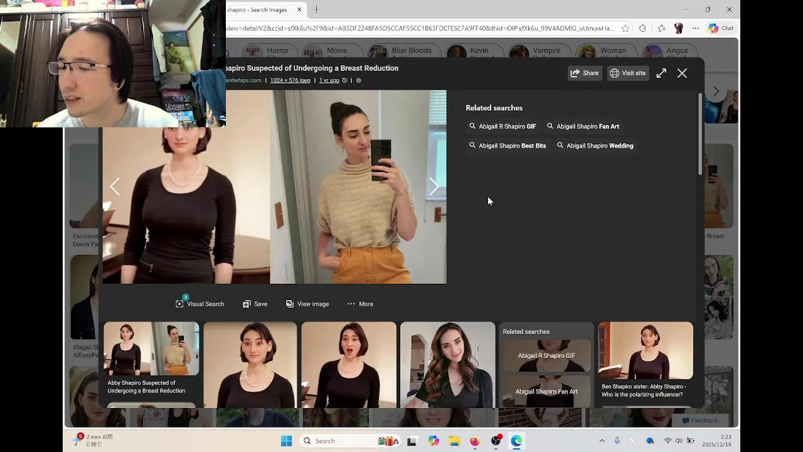Open the Visit site link button
The width and height of the screenshot is (803, 452).
point(627,73)
